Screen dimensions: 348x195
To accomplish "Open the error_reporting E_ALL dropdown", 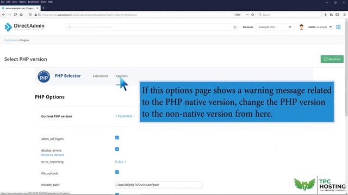I will point(121,162).
